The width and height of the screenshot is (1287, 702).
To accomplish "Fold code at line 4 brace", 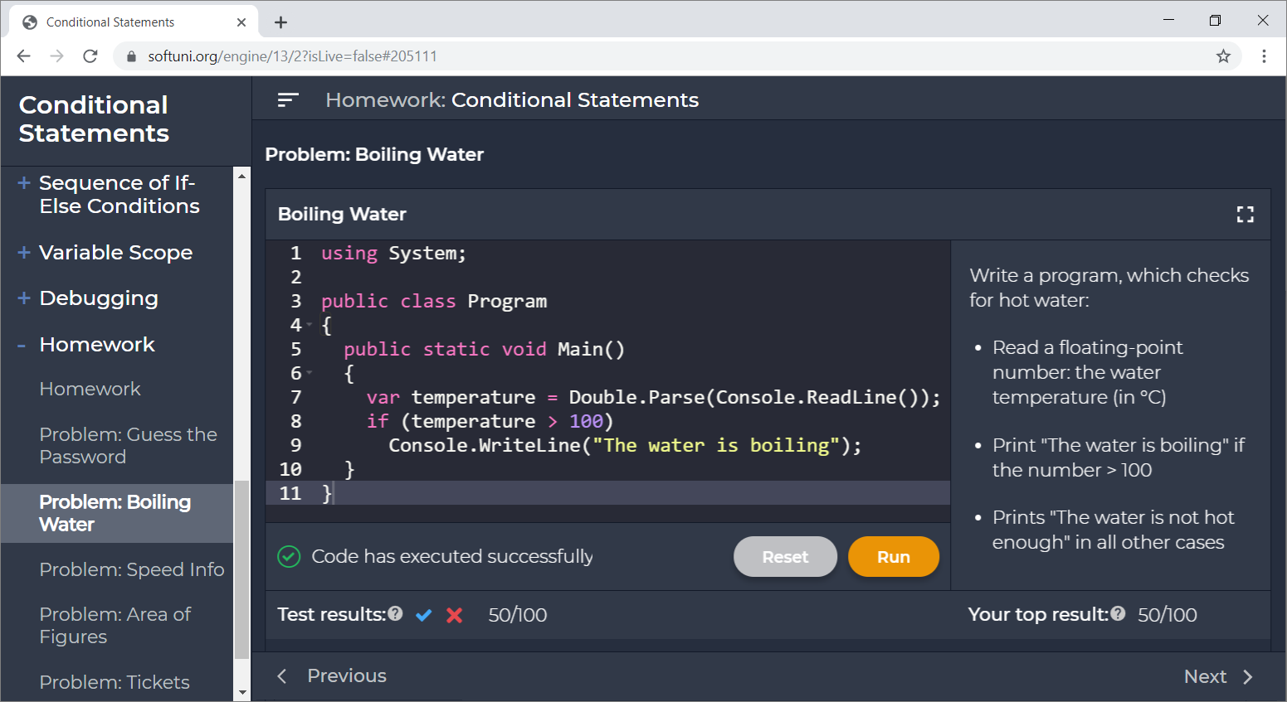I will [310, 325].
